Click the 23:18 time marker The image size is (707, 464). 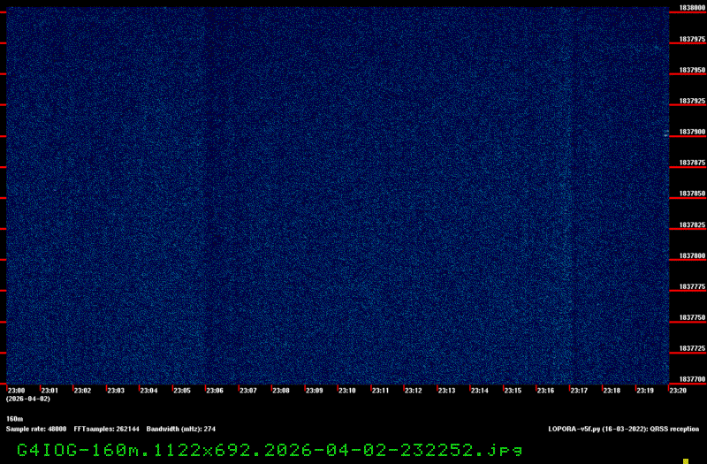[x=612, y=391]
